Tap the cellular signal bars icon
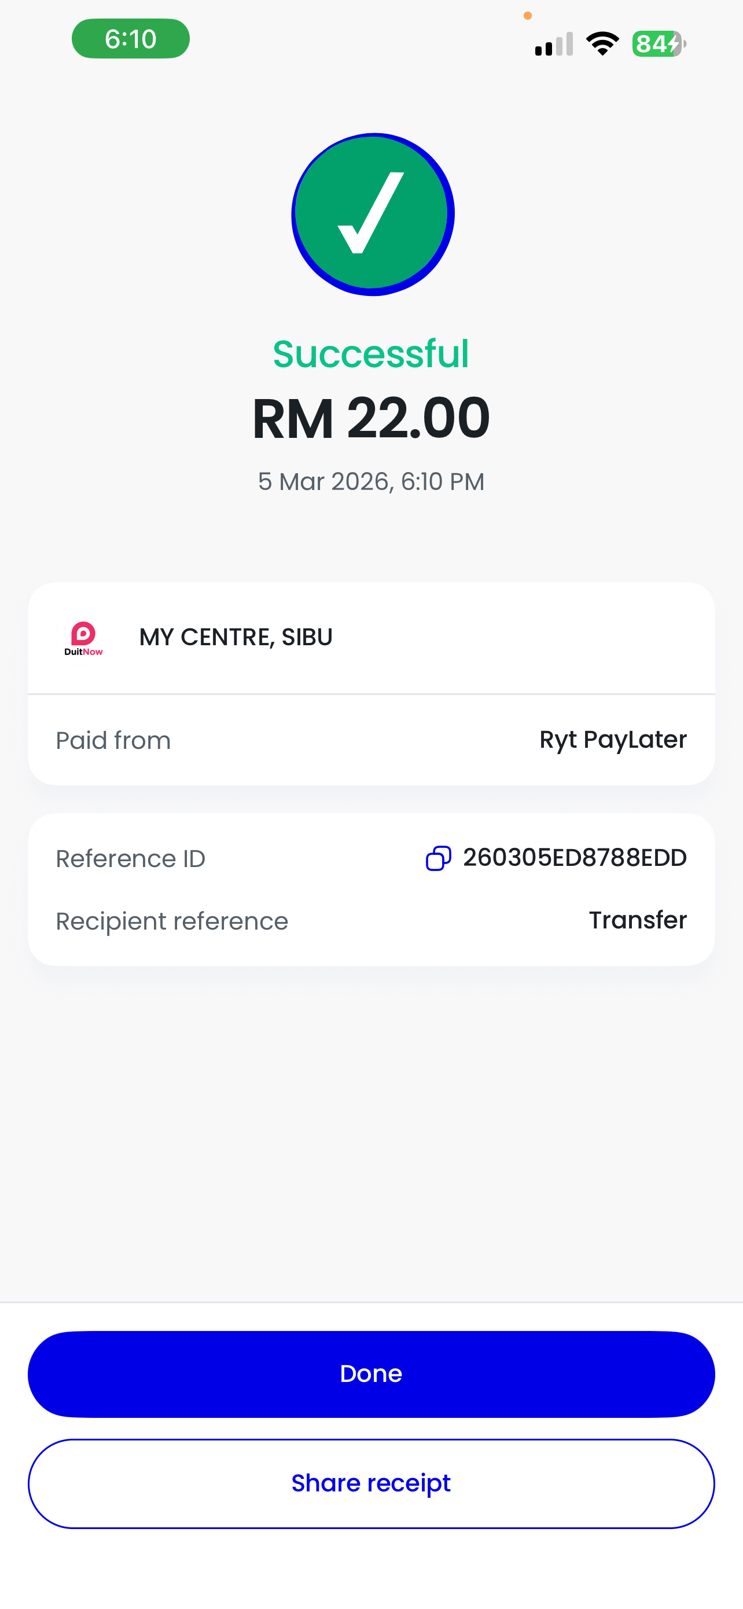The height and width of the screenshot is (1609, 743). tap(554, 45)
